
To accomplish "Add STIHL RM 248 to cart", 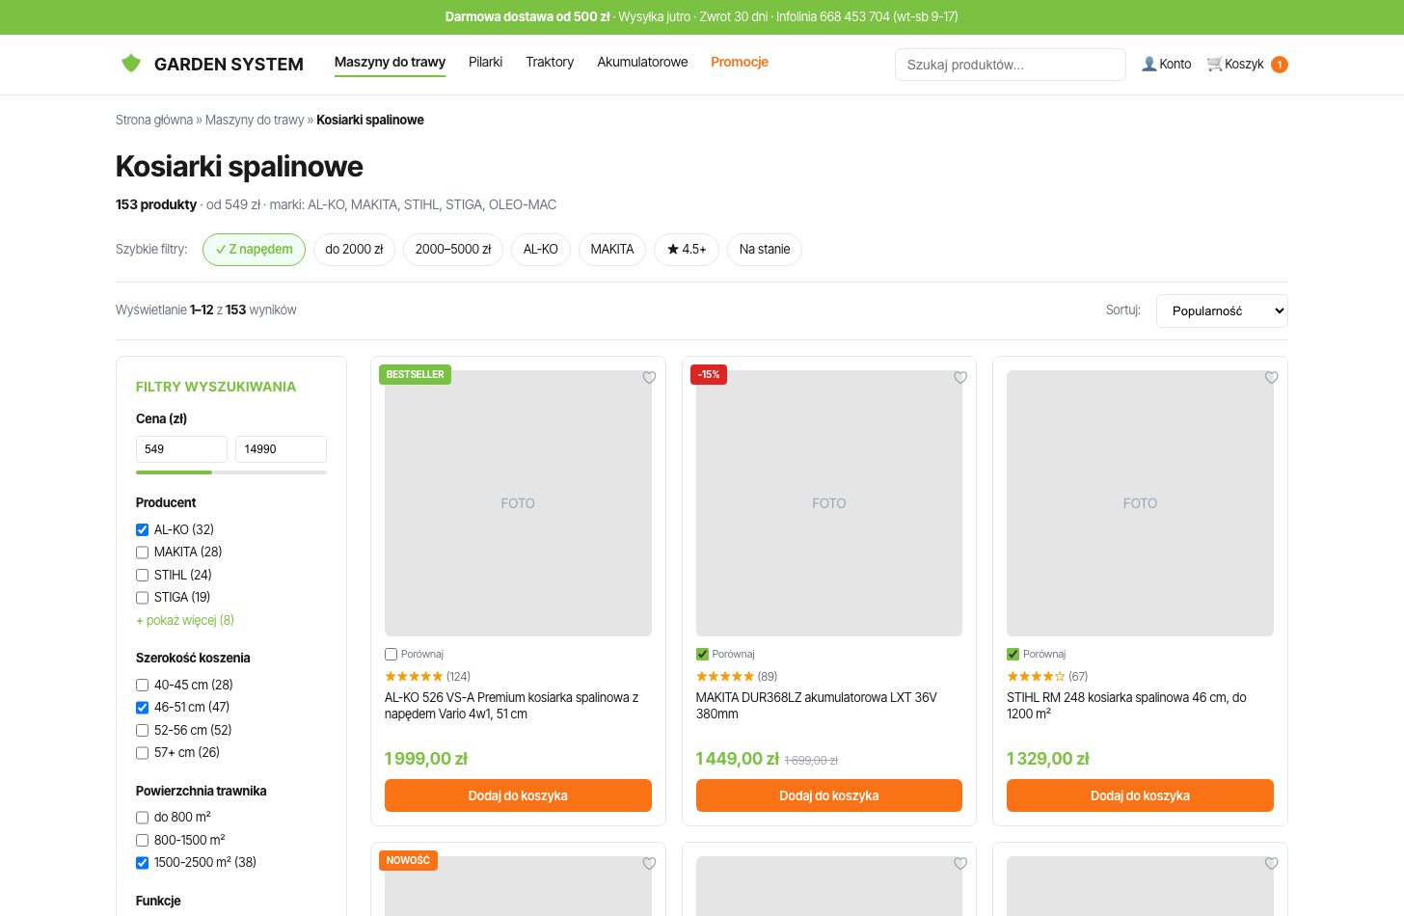I will (1140, 795).
